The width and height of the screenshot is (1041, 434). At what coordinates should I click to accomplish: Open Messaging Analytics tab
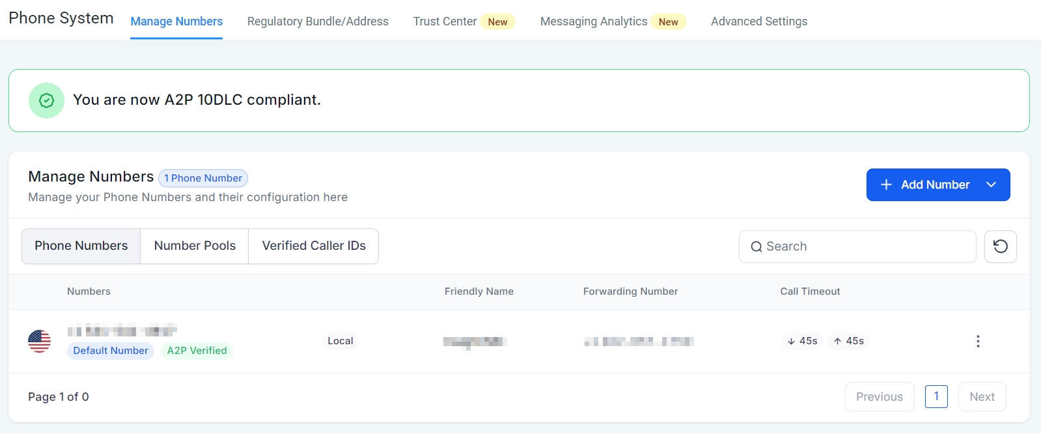pyautogui.click(x=594, y=21)
